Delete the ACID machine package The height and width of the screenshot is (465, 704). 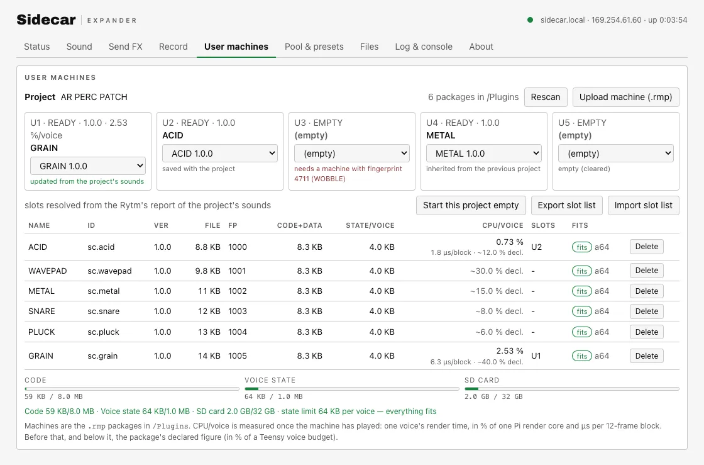point(647,247)
